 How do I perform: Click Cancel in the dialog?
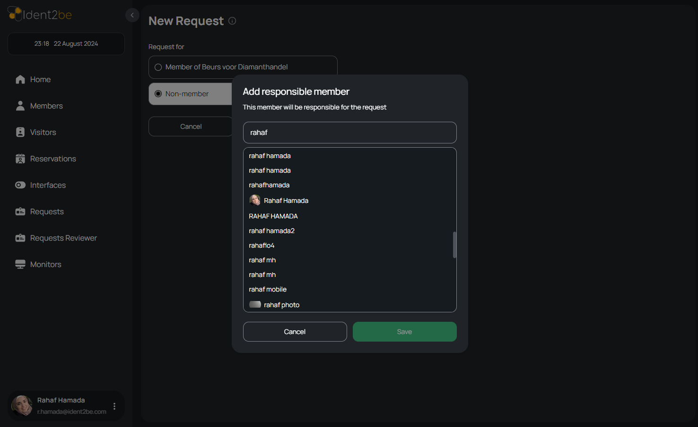[x=295, y=332]
